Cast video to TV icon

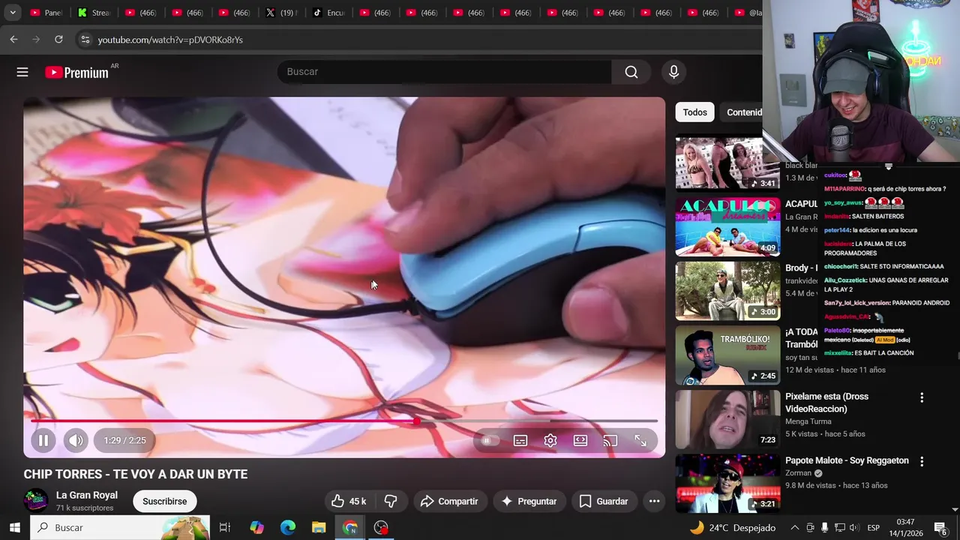click(610, 441)
